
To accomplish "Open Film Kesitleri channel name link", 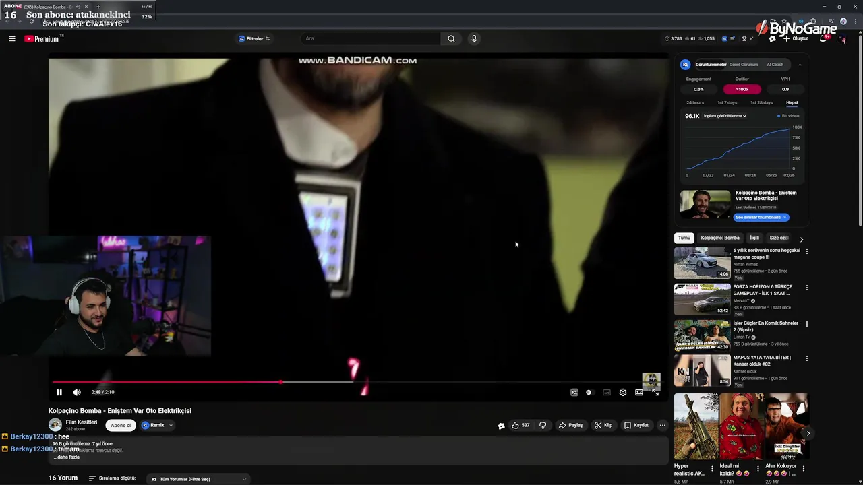I will click(82, 422).
